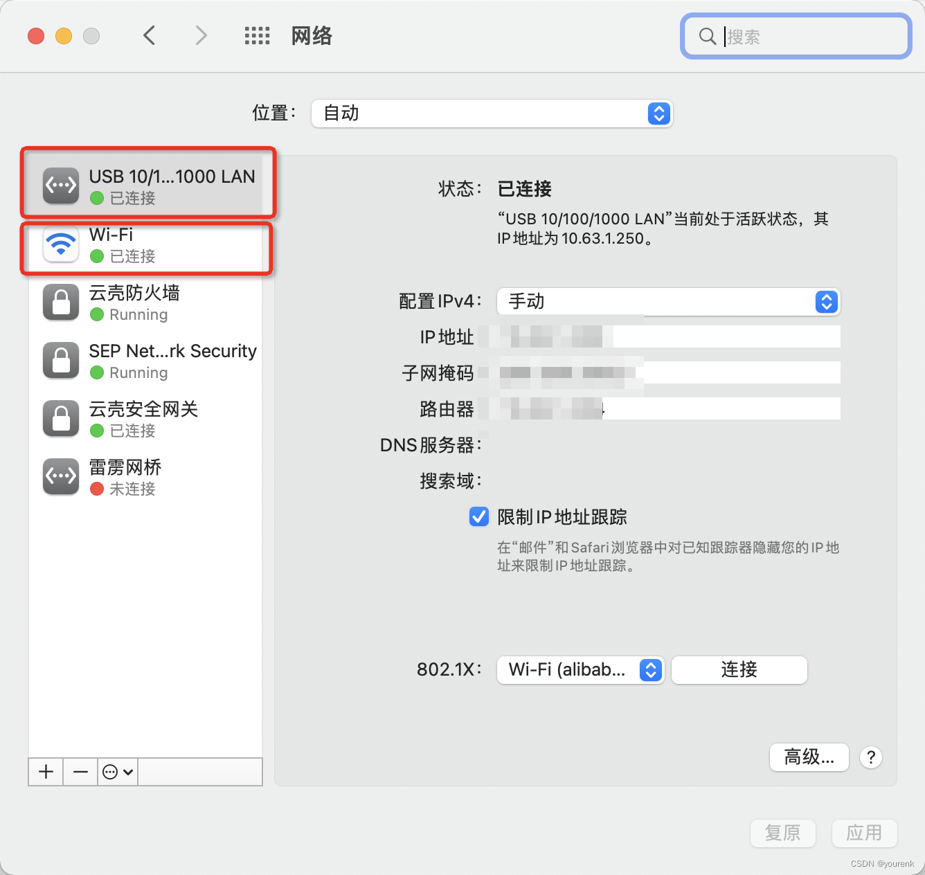Select 云壳安全网关 service name

tap(143, 409)
